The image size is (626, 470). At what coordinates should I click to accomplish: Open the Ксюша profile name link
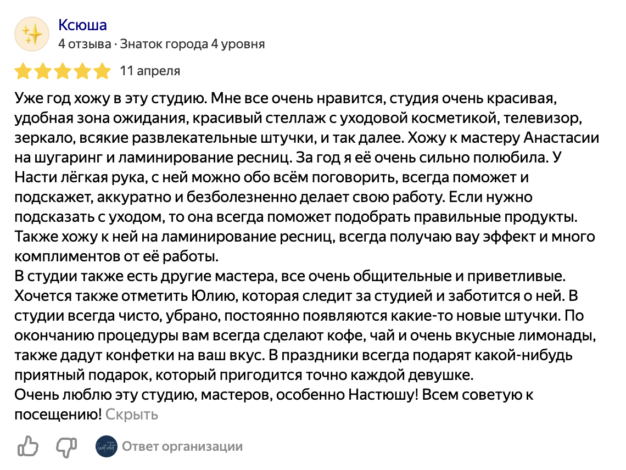click(82, 25)
